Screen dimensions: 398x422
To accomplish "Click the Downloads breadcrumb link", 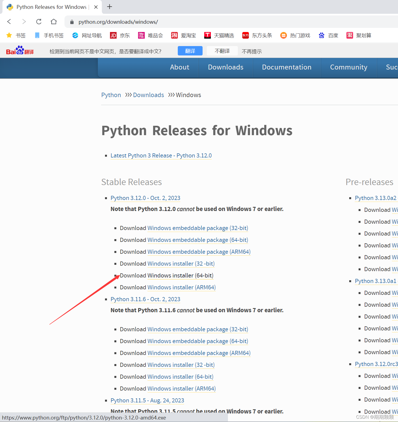I will [149, 95].
